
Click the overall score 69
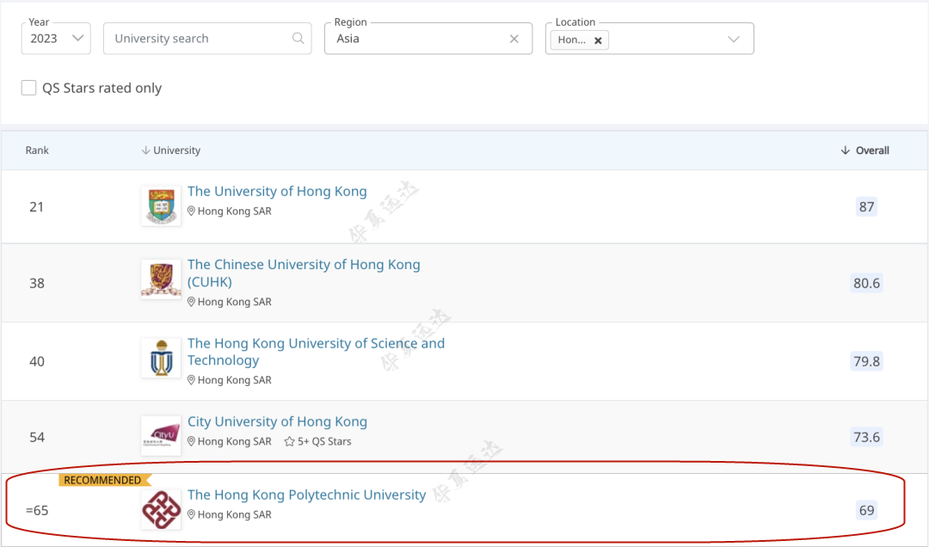[866, 510]
